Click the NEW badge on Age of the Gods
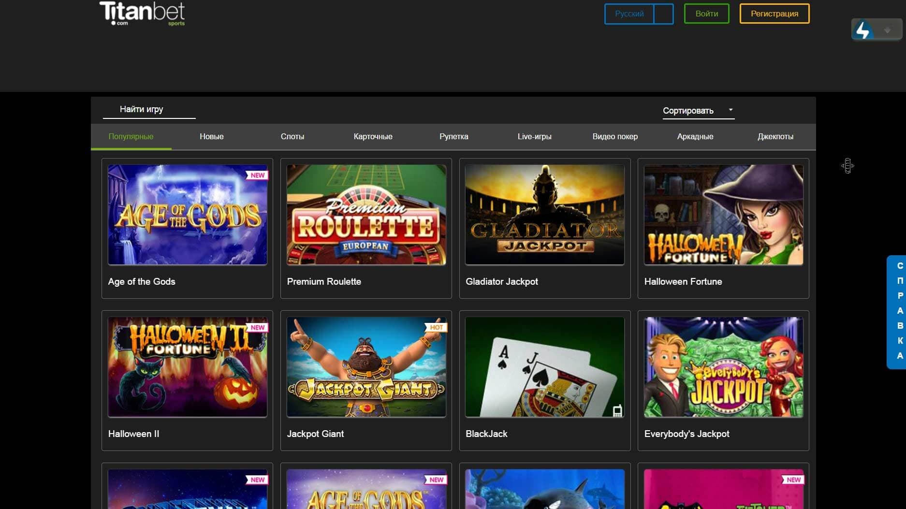 click(257, 175)
